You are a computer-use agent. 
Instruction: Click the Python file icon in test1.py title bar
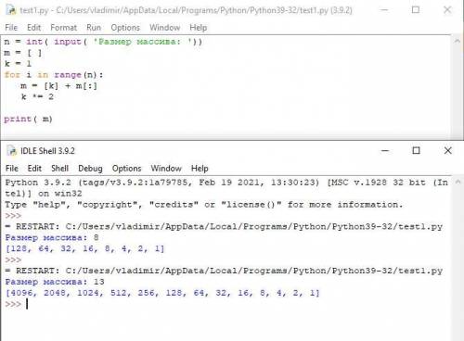(x=11, y=10)
